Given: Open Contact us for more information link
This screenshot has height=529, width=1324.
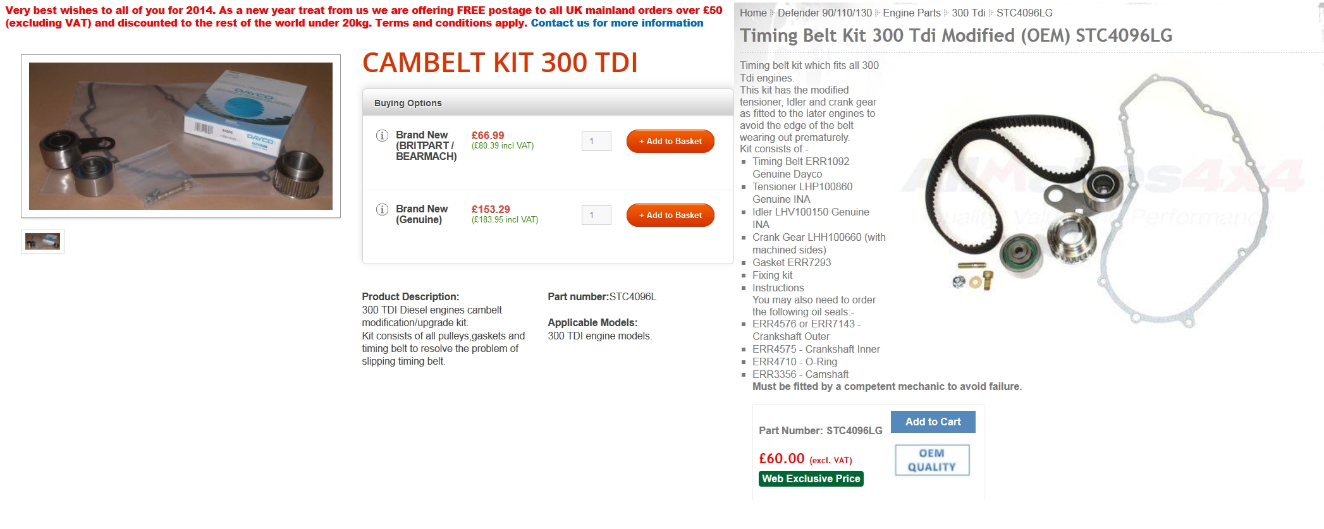Looking at the screenshot, I should (x=616, y=23).
